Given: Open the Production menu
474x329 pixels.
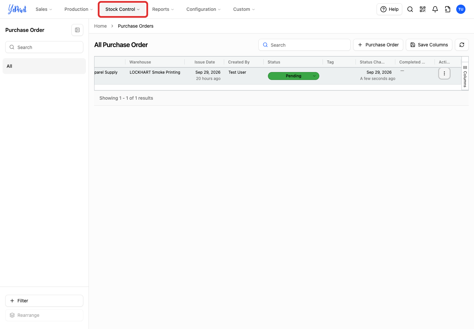Looking at the screenshot, I should [79, 9].
